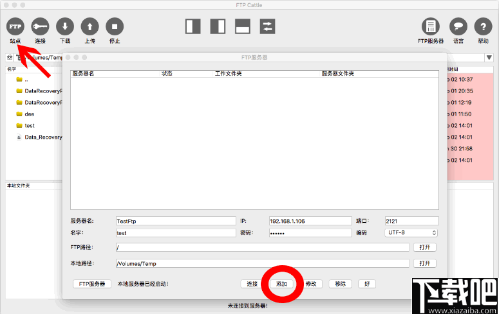Show only the right pane layout icon
Viewport: 499px width, 314px height.
pos(218,26)
